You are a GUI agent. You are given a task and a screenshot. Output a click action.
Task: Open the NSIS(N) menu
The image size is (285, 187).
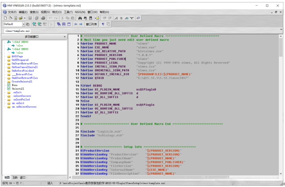point(80,12)
